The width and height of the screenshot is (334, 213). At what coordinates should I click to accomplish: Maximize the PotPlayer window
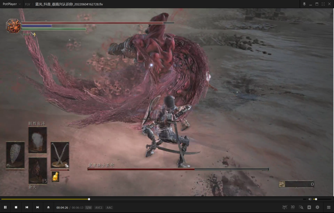(x=317, y=4)
